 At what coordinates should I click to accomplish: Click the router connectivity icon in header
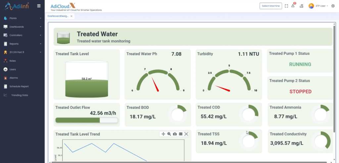pyautogui.click(x=302, y=6)
